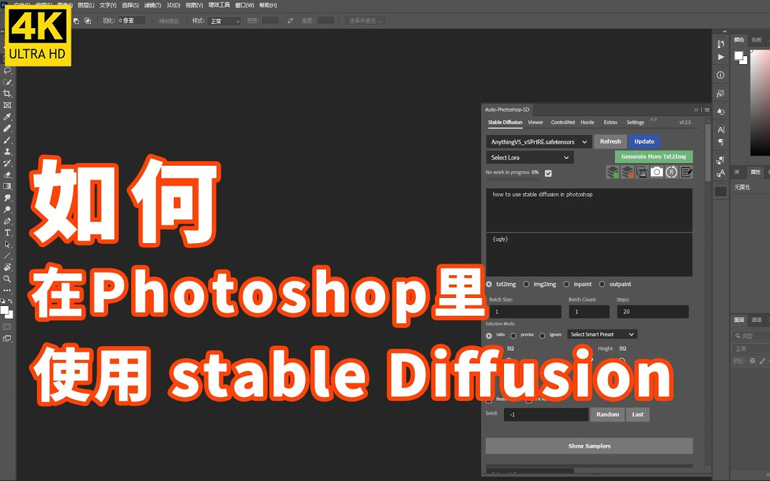
Task: Click the green-dot layer stack icon in plugin toolbar
Action: click(x=612, y=172)
